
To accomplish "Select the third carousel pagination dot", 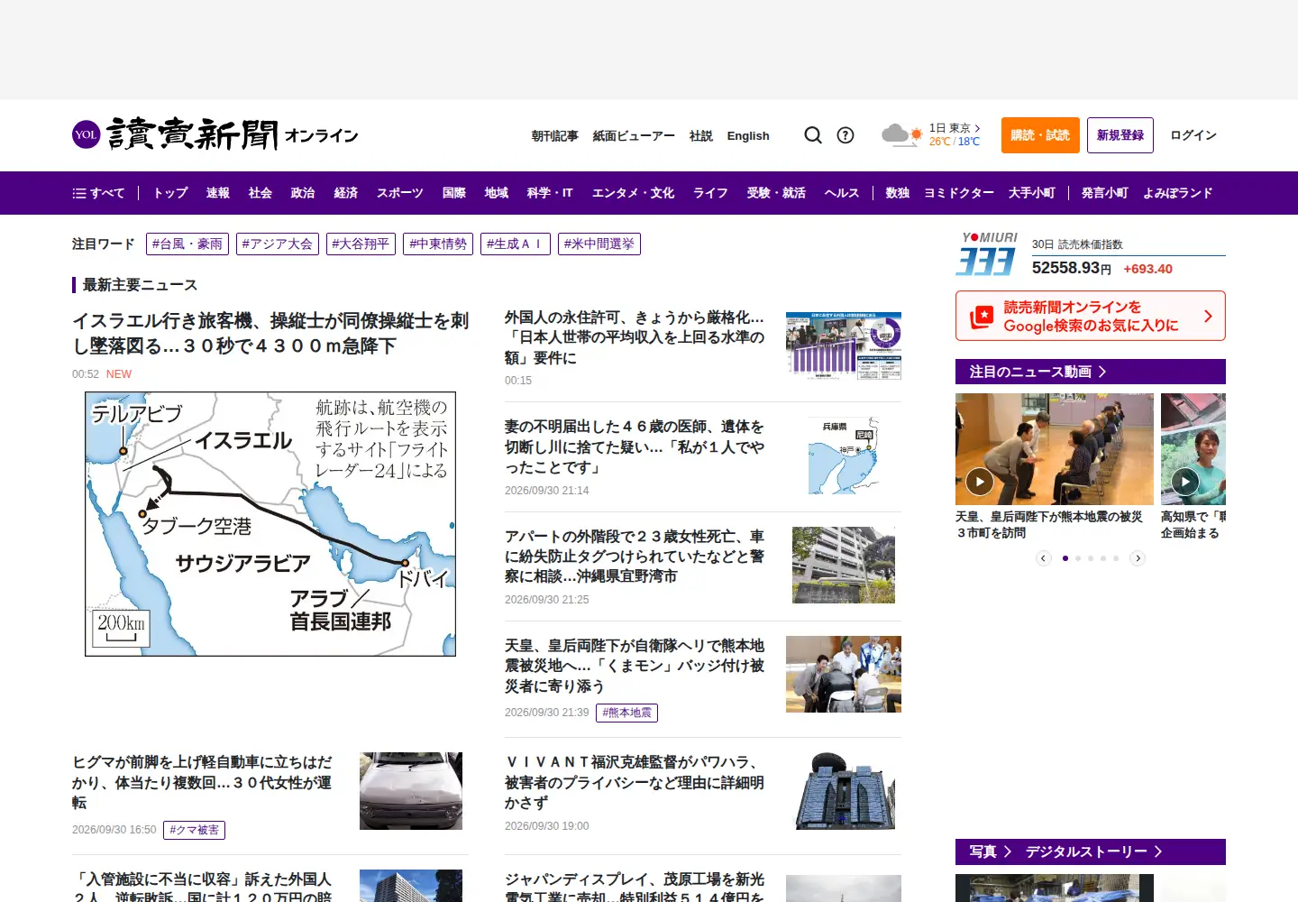I will (1091, 558).
